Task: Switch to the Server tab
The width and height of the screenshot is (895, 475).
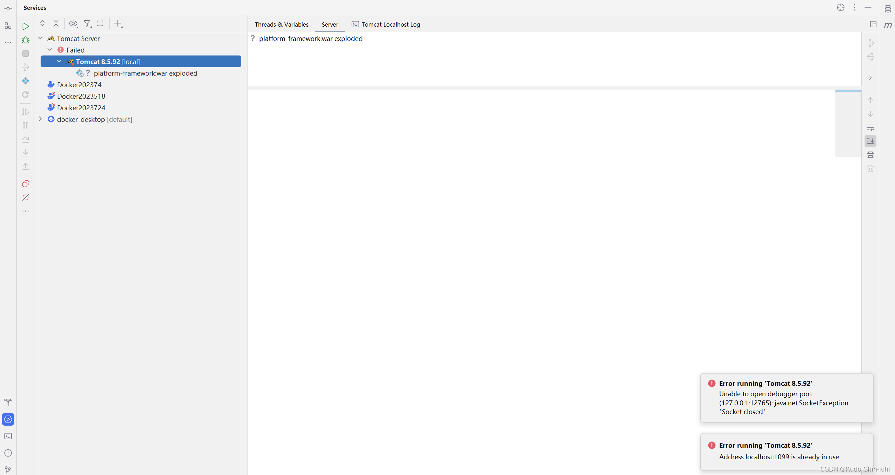Action: point(330,24)
